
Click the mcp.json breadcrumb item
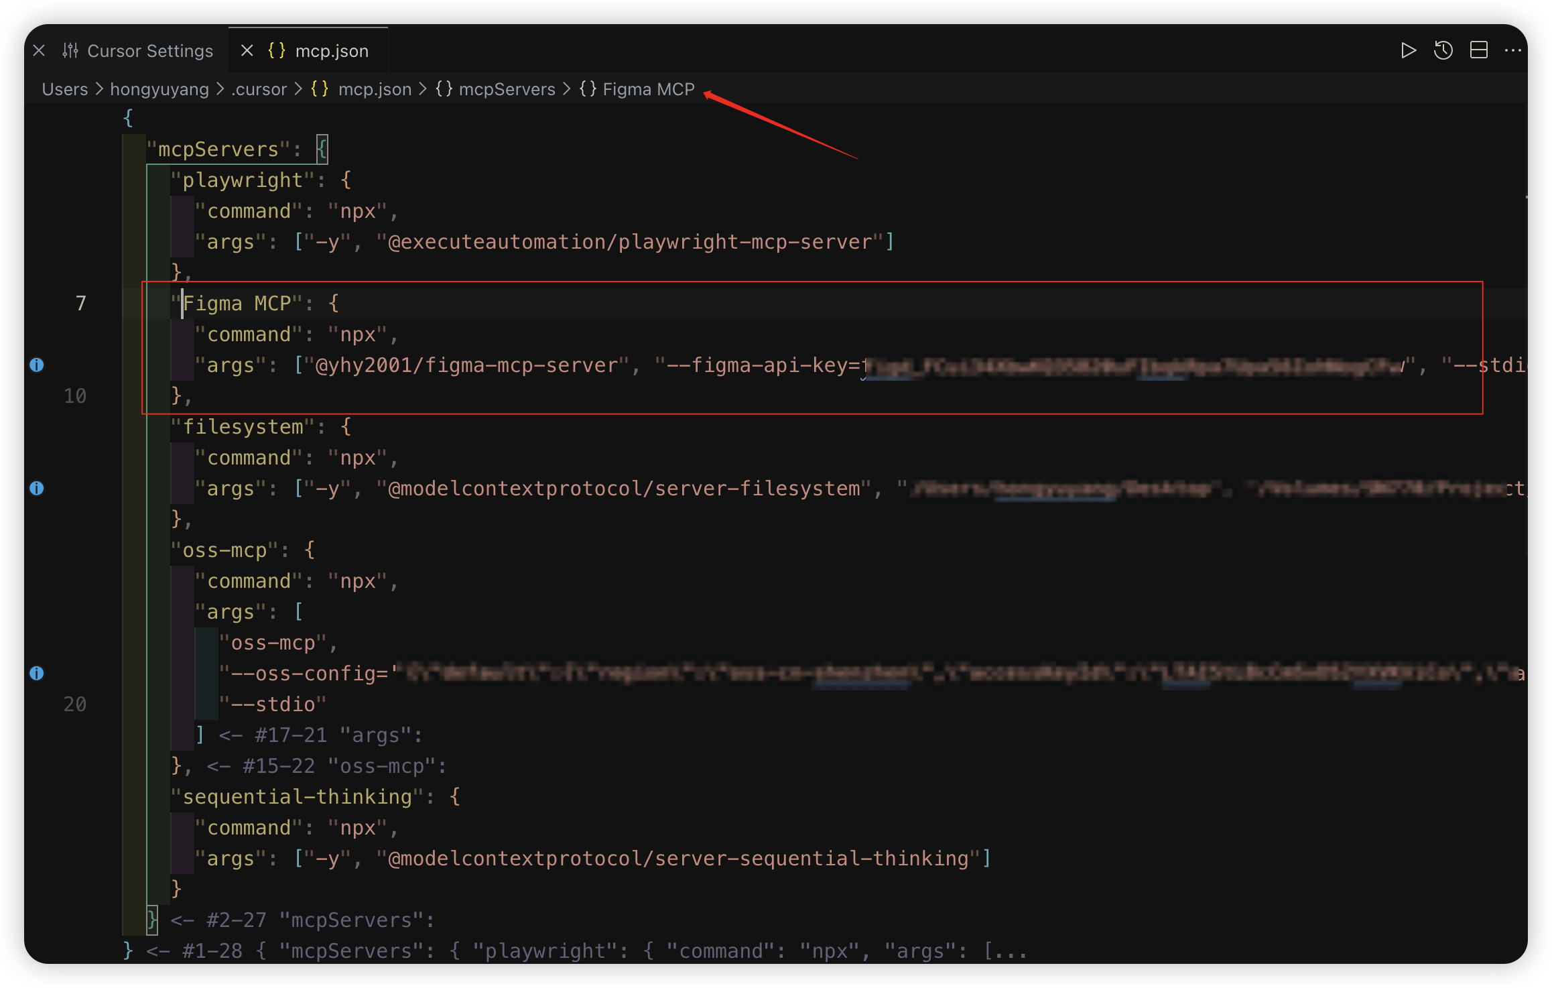point(361,89)
